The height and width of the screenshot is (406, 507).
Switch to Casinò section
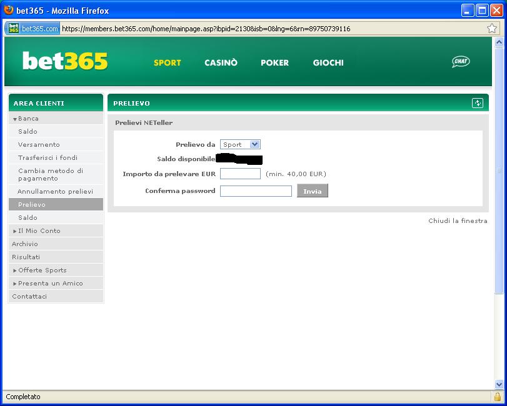[x=221, y=62]
